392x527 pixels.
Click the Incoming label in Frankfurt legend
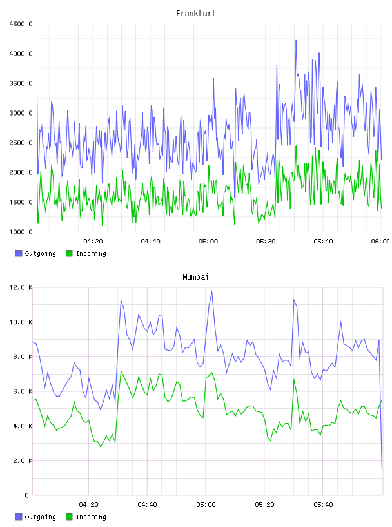(91, 254)
